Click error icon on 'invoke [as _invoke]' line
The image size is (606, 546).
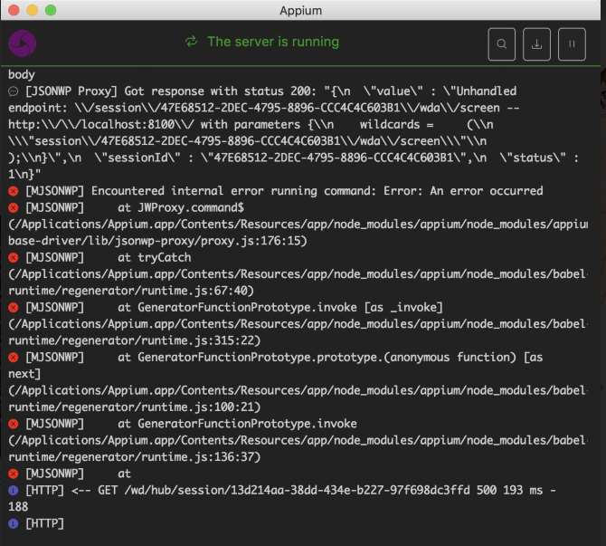coord(14,307)
